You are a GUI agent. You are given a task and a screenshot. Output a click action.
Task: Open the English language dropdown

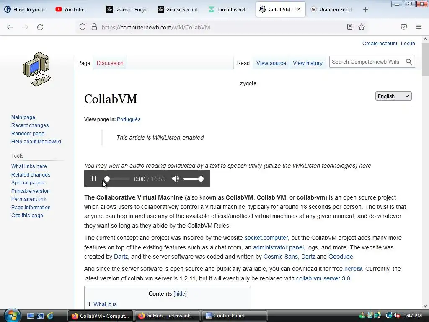tap(393, 96)
